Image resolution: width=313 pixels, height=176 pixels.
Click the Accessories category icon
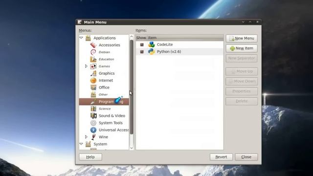tap(93, 45)
